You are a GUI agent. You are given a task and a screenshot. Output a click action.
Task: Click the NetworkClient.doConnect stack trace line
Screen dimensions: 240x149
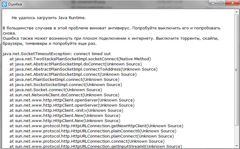pos(64,95)
